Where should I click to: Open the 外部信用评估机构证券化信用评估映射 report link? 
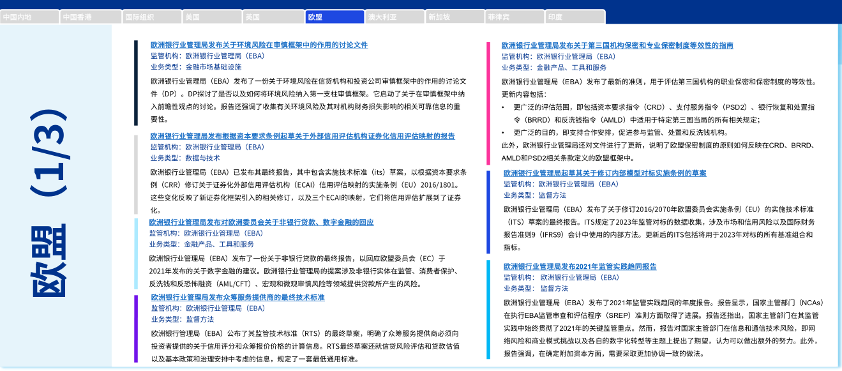pyautogui.click(x=303, y=136)
